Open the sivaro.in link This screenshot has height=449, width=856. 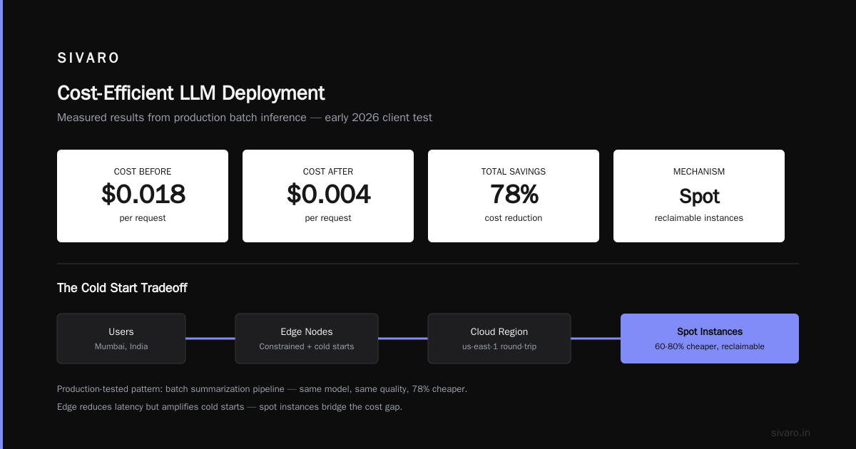coord(790,433)
